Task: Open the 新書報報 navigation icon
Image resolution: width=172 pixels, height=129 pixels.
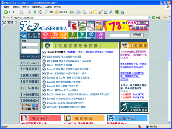Action: 54,35
